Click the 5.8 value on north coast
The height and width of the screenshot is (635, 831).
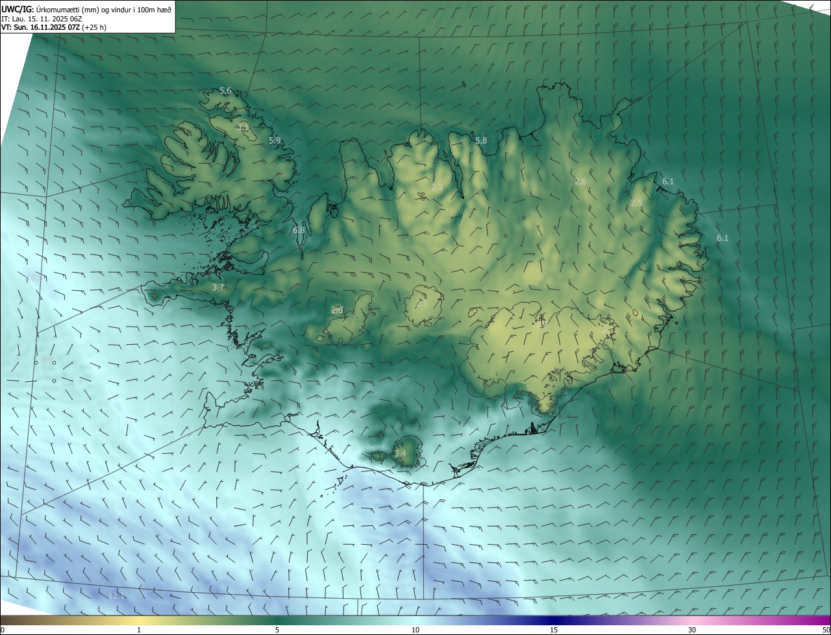481,140
